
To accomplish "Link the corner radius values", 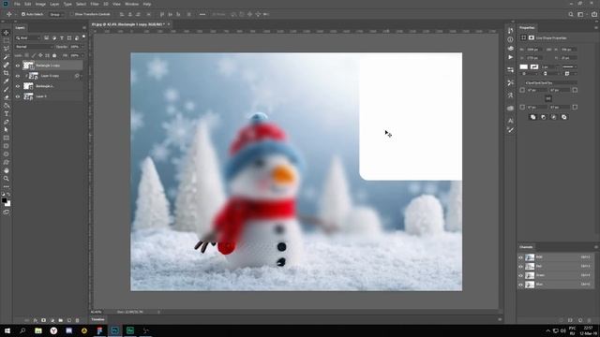I will [547, 98].
